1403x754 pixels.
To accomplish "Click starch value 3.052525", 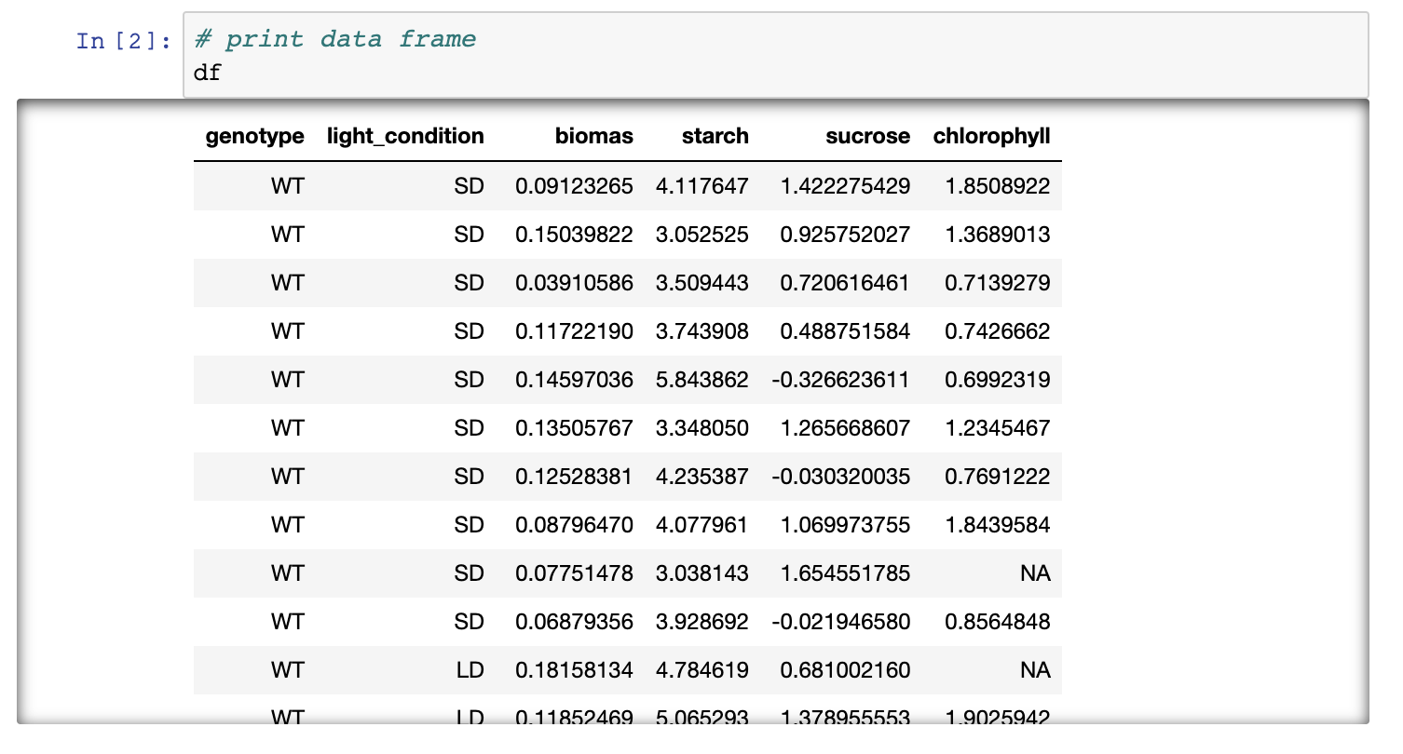I will click(x=702, y=235).
